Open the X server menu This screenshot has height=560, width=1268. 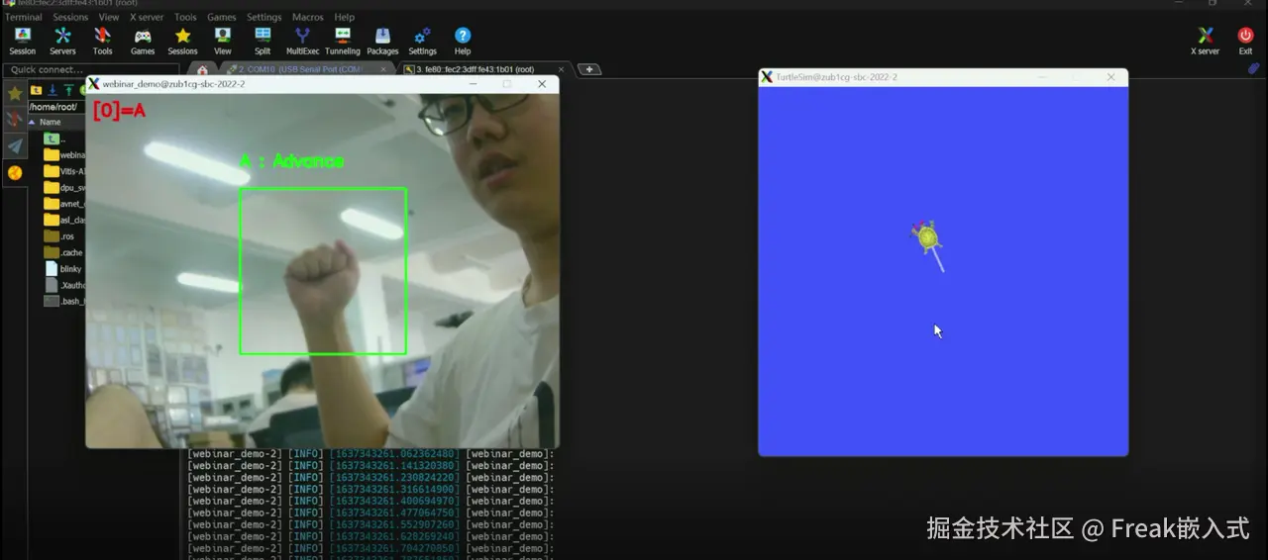point(147,17)
